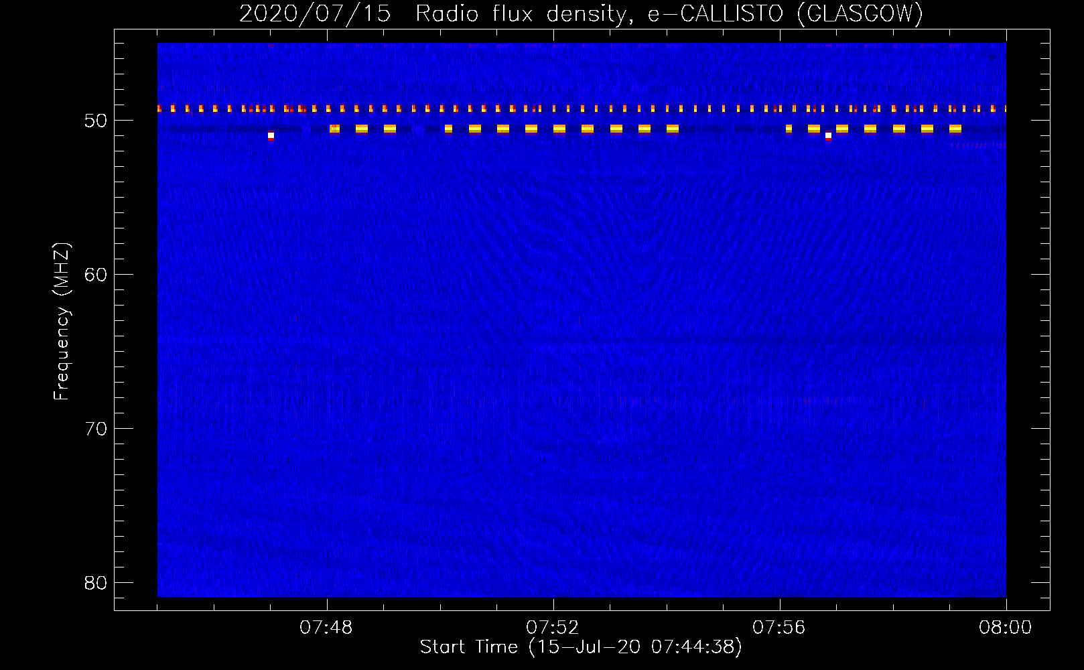This screenshot has width=1084, height=670.
Task: Click the 07:48 time tick label
Action: point(326,628)
